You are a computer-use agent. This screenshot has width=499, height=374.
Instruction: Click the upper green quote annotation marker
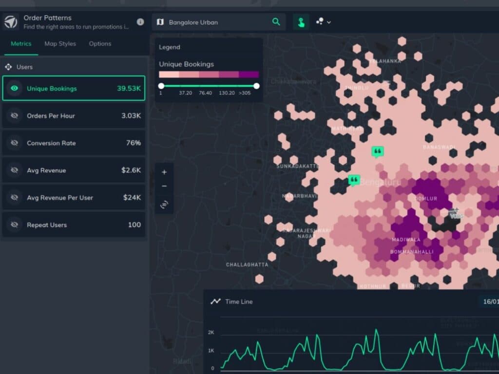tap(377, 151)
